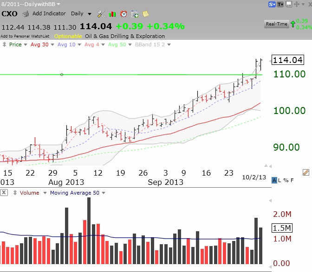Click the price pane resize arrows icon

coord(4,44)
